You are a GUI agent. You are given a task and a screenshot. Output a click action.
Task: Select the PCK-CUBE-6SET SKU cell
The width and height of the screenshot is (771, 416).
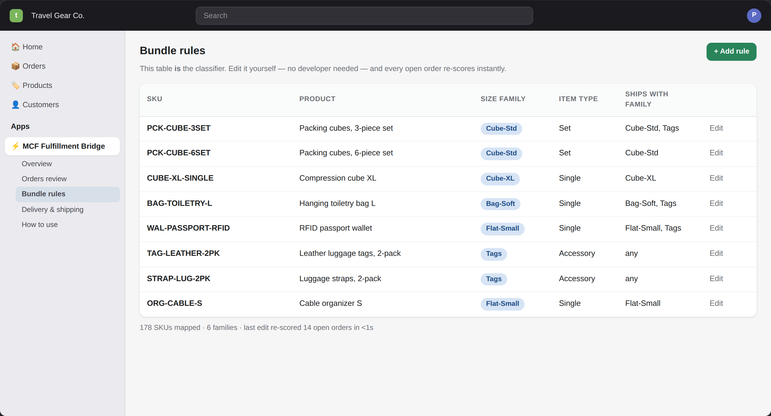pos(179,153)
